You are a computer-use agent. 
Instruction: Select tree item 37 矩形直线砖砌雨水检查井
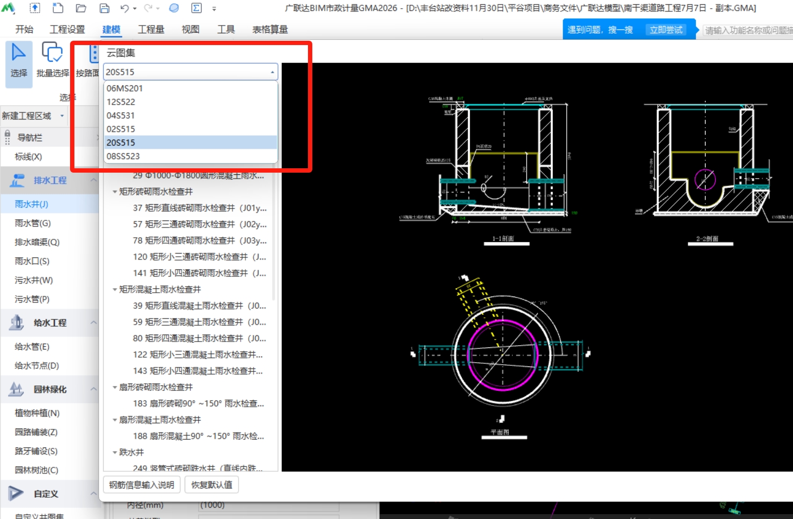[200, 208]
